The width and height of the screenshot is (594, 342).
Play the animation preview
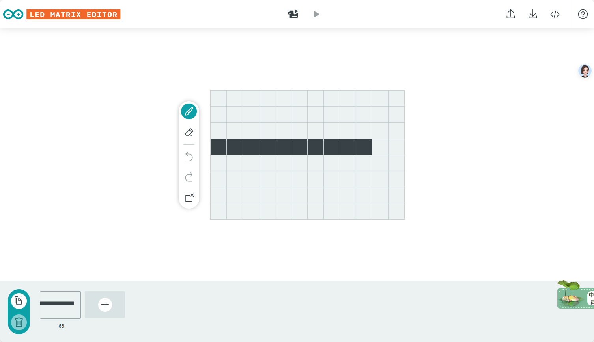click(316, 14)
